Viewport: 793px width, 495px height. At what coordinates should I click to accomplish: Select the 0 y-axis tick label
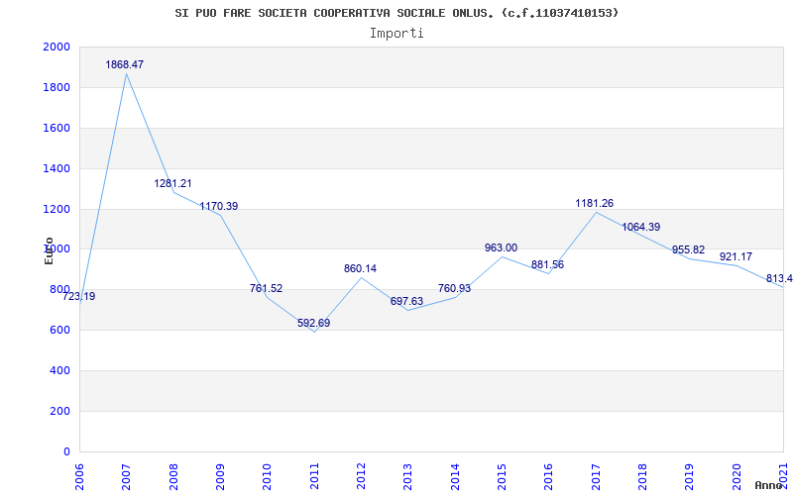click(x=66, y=451)
